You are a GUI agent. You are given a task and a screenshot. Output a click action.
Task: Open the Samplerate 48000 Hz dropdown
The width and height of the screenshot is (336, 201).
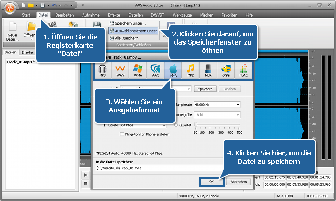(217, 104)
